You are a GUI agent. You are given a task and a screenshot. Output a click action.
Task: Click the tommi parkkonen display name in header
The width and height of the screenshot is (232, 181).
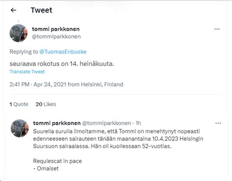(56, 29)
